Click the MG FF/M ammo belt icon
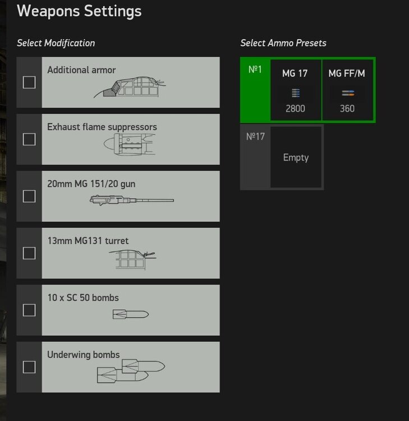The width and height of the screenshot is (409, 421). point(347,93)
